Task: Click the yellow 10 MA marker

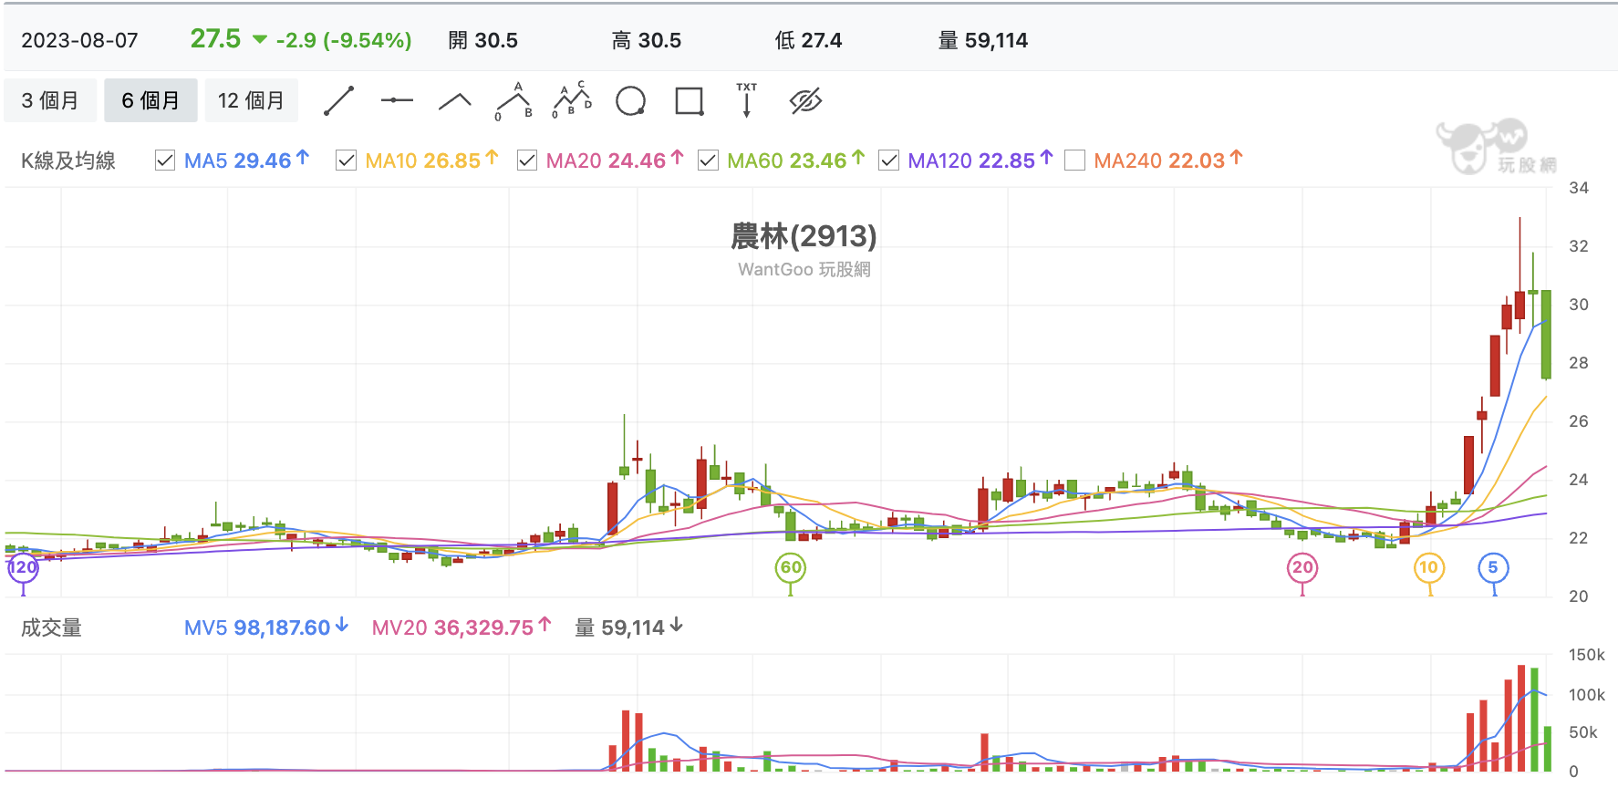Action: tap(1429, 567)
